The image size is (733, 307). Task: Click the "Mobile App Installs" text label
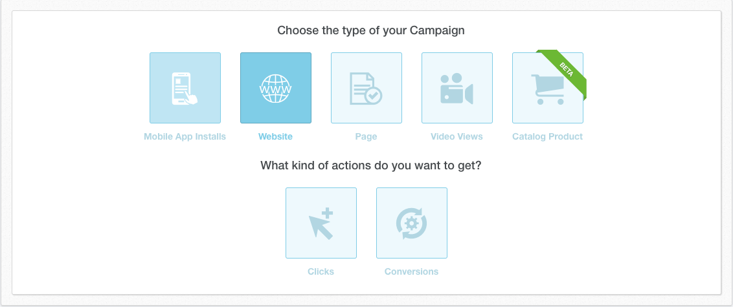(x=185, y=137)
